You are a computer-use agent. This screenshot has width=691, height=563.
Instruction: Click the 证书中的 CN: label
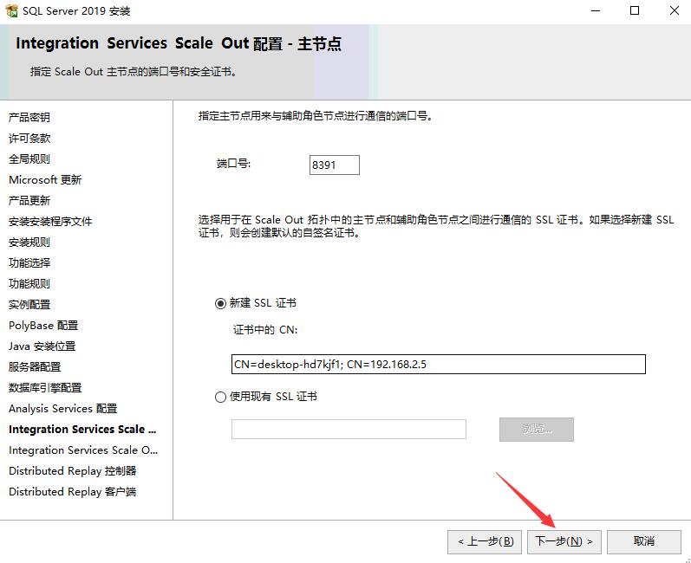coord(265,330)
